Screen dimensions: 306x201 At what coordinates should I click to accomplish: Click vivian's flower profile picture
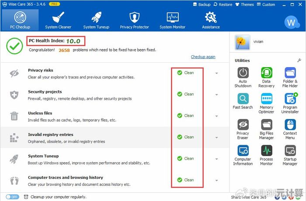coord(242,42)
